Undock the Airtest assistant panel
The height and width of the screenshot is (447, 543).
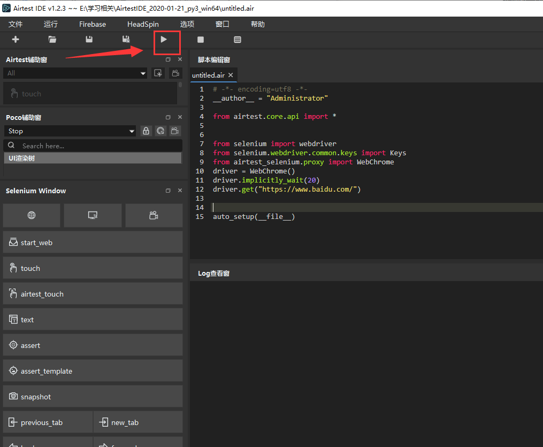point(168,59)
